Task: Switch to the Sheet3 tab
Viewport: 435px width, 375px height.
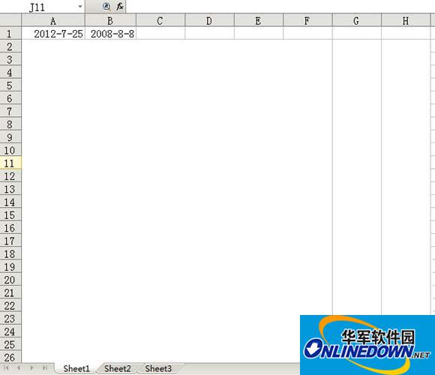Action: pos(158,368)
